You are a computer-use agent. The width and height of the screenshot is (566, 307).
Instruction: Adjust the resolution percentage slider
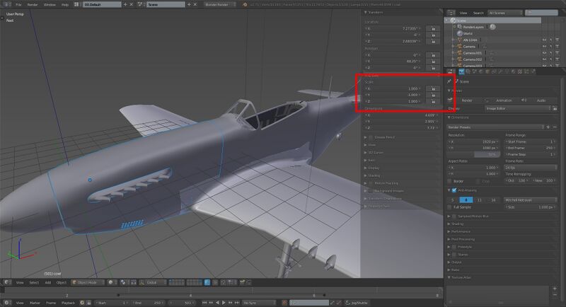pyautogui.click(x=473, y=154)
